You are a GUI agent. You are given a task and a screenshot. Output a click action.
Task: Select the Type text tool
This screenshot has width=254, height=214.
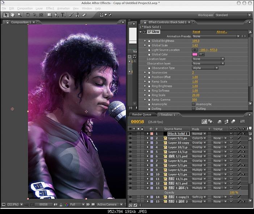tap(63, 15)
